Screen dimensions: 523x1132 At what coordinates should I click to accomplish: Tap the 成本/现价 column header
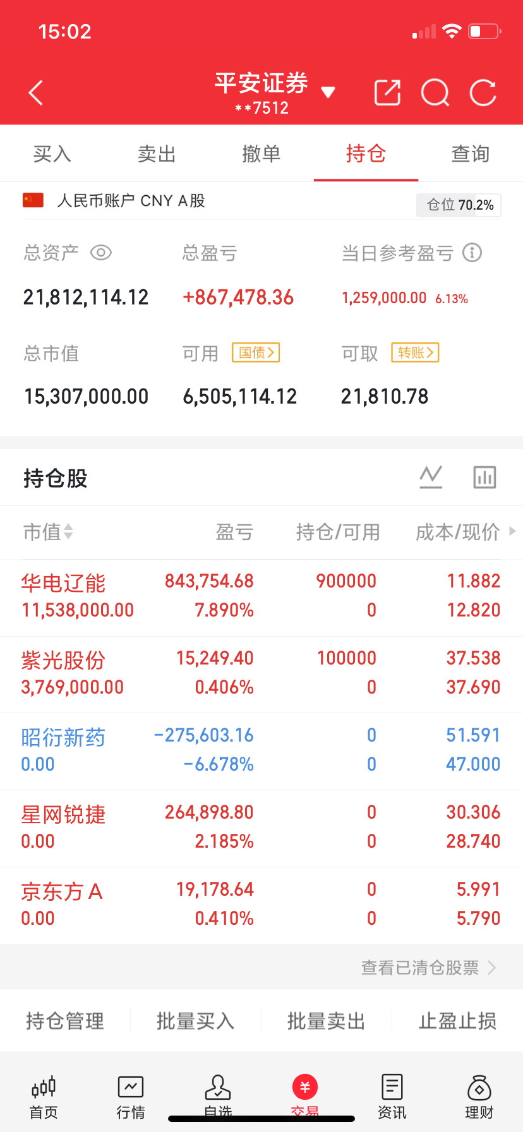coord(458,532)
